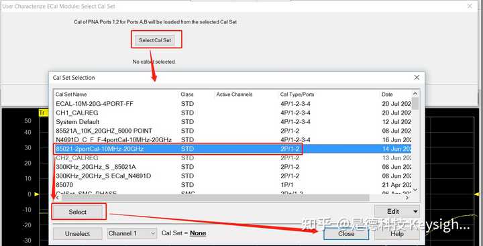Click the Unselect button

pyautogui.click(x=77, y=234)
